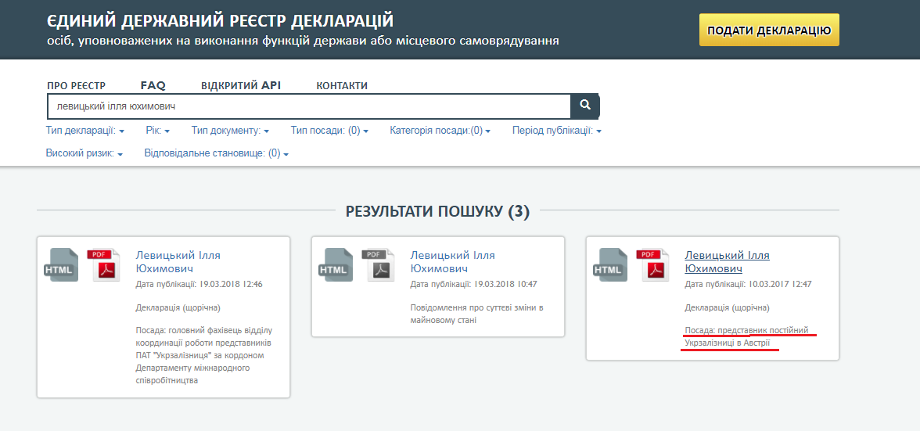The width and height of the screenshot is (920, 431).
Task: Open PDF of 19.03.2018 12:46 declaration
Action: (x=103, y=265)
